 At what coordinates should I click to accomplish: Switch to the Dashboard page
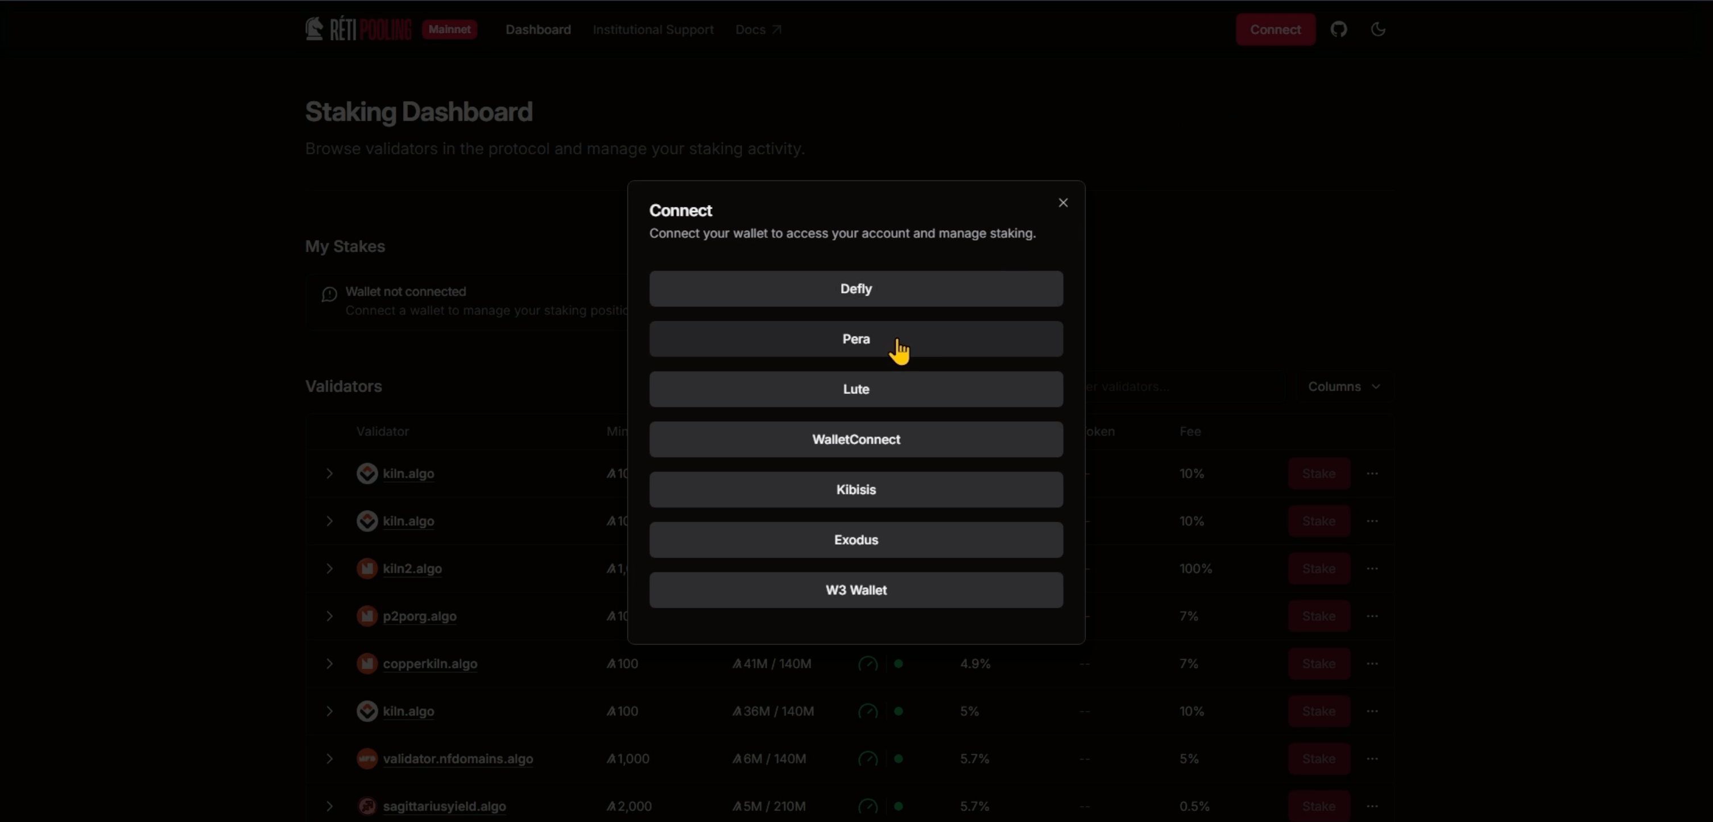point(538,29)
